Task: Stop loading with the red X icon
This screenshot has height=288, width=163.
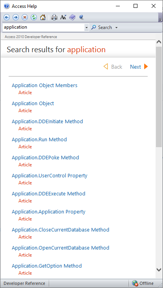Action: [x=25, y=17]
